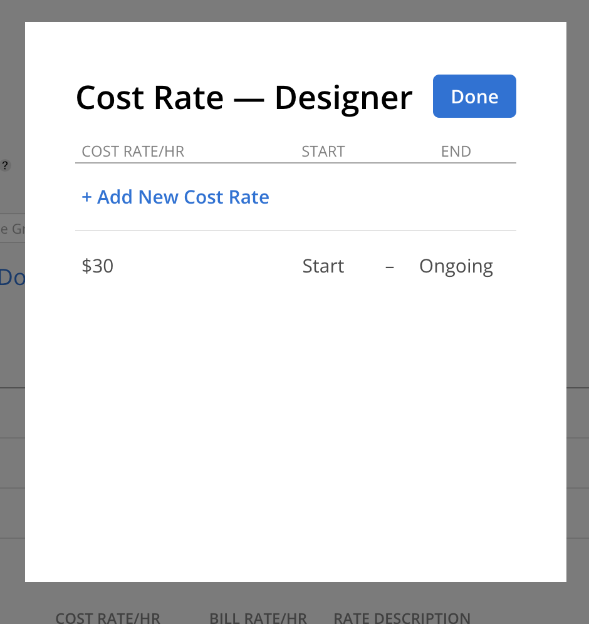Click BILL RATE/HR header in background page

point(258,618)
